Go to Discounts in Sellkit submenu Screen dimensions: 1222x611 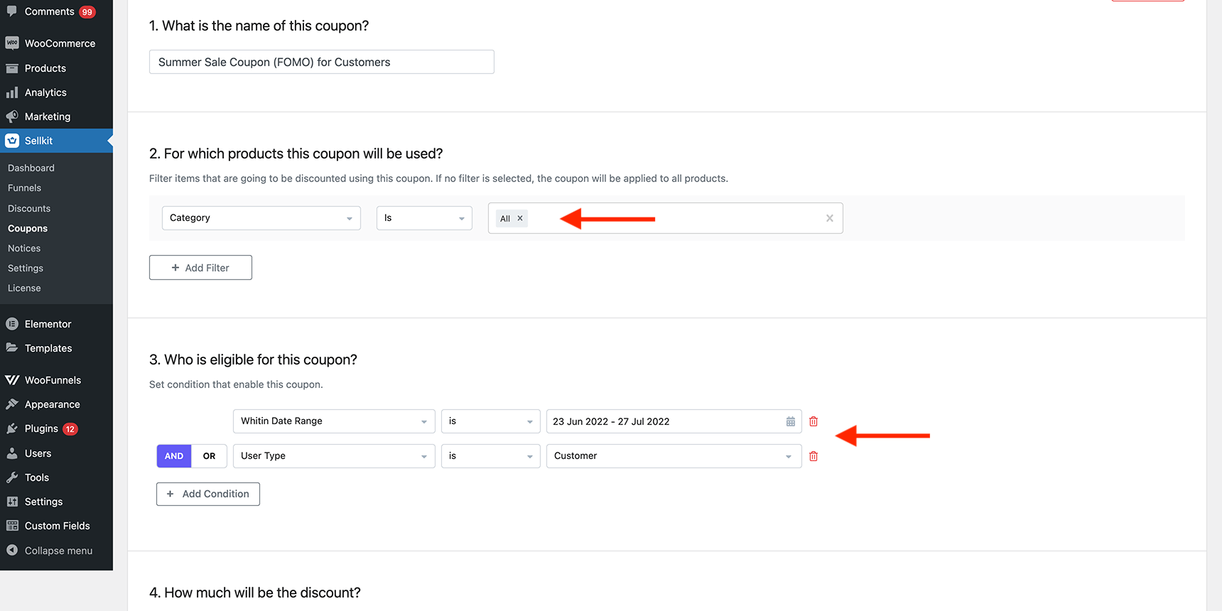[29, 208]
